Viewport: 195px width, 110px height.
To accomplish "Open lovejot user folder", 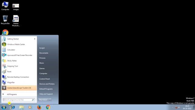I will click(x=42, y=48).
